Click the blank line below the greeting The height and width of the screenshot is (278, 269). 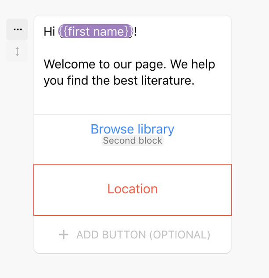(x=132, y=48)
